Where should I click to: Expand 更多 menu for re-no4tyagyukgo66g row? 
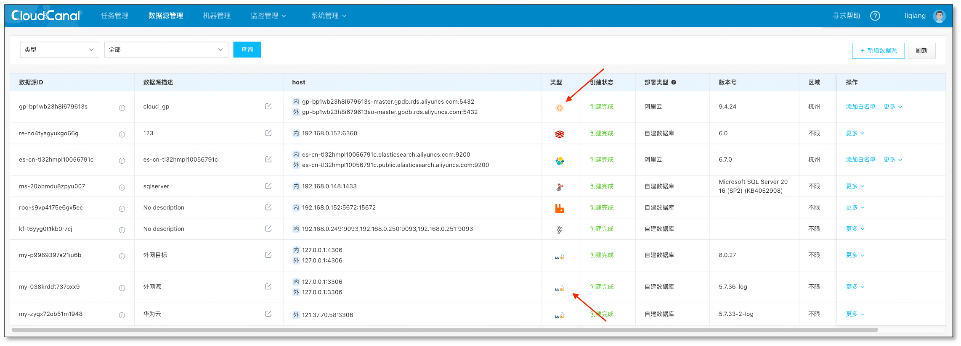click(855, 134)
